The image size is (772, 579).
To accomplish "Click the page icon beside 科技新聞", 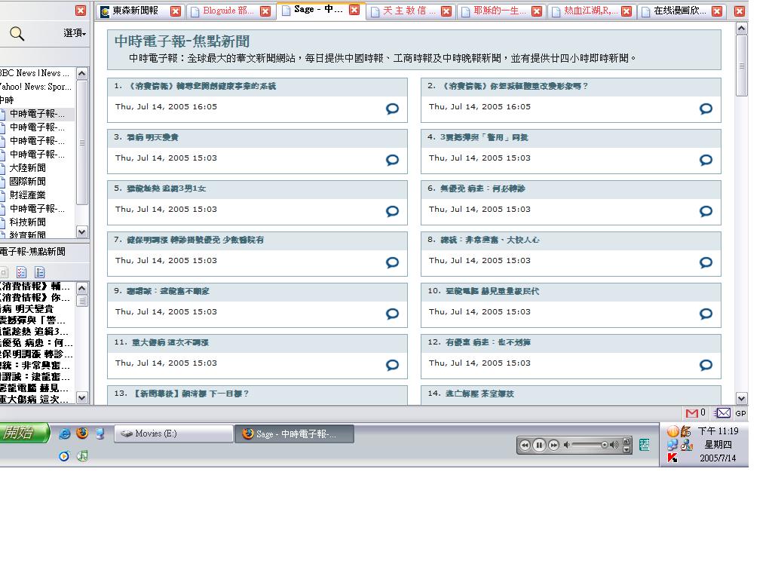I will click(x=2, y=222).
